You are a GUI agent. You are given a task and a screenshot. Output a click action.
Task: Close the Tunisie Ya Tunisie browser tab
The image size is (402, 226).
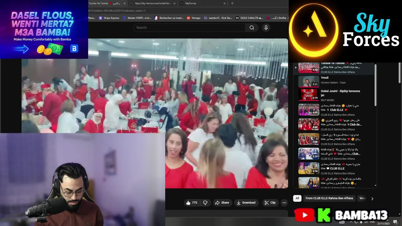(x=124, y=3)
